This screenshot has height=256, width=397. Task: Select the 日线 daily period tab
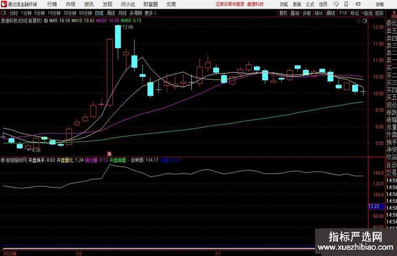click(99, 13)
